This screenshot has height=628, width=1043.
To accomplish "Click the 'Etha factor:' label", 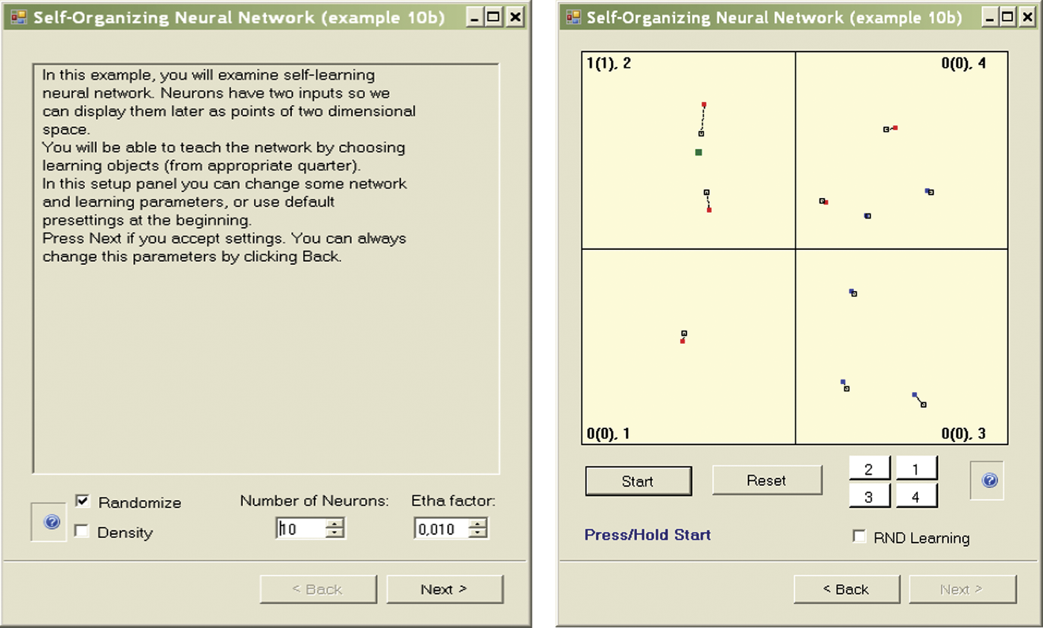I will [x=453, y=501].
